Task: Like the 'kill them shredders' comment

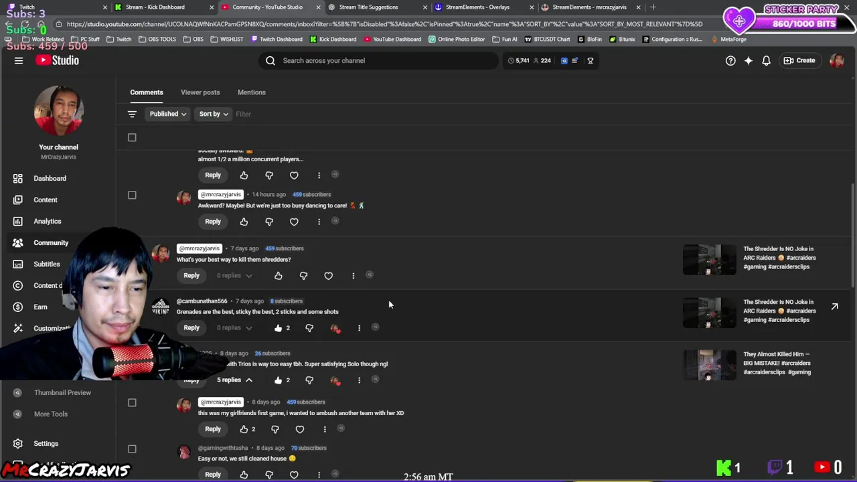Action: pyautogui.click(x=279, y=275)
